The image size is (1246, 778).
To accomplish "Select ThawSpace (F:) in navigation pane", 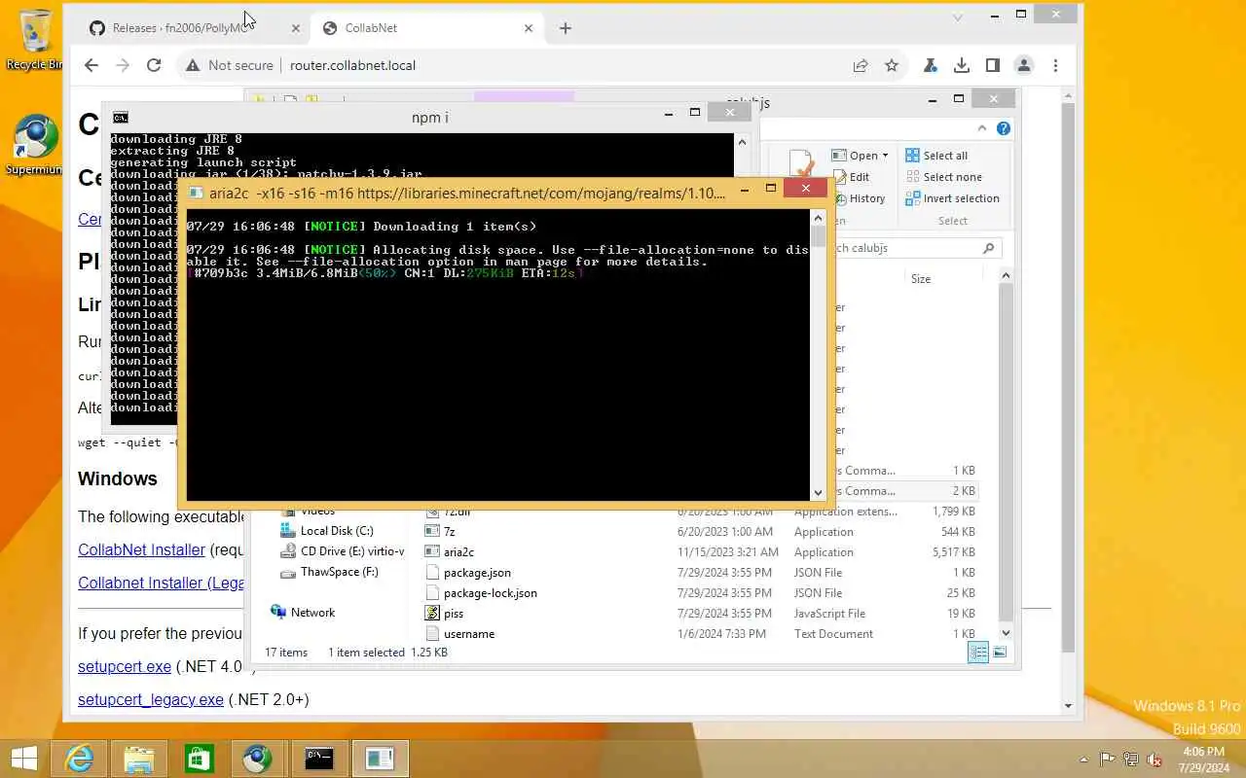I will (329, 572).
